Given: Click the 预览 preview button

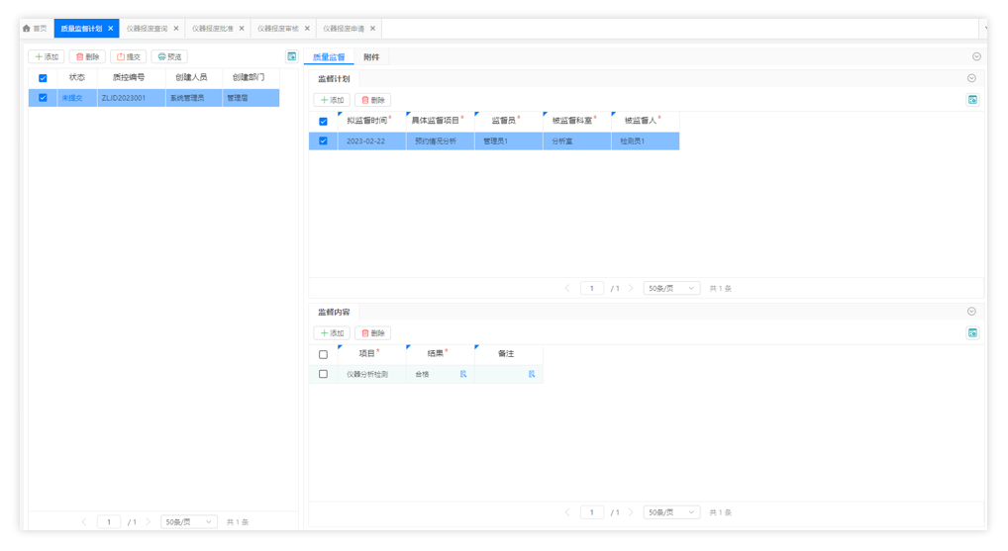Looking at the screenshot, I should tap(169, 56).
